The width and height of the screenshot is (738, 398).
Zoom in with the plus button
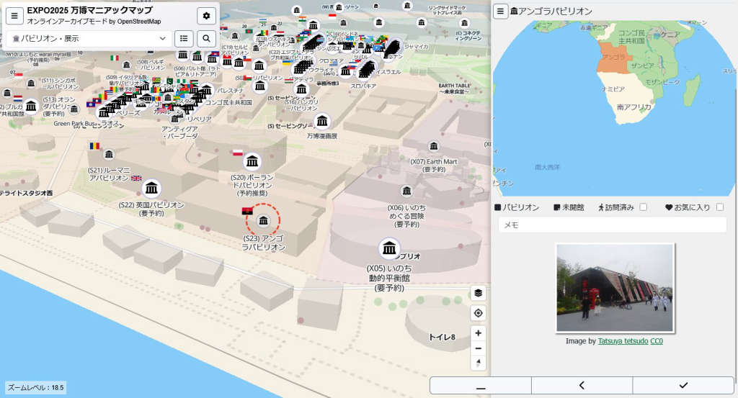479,333
